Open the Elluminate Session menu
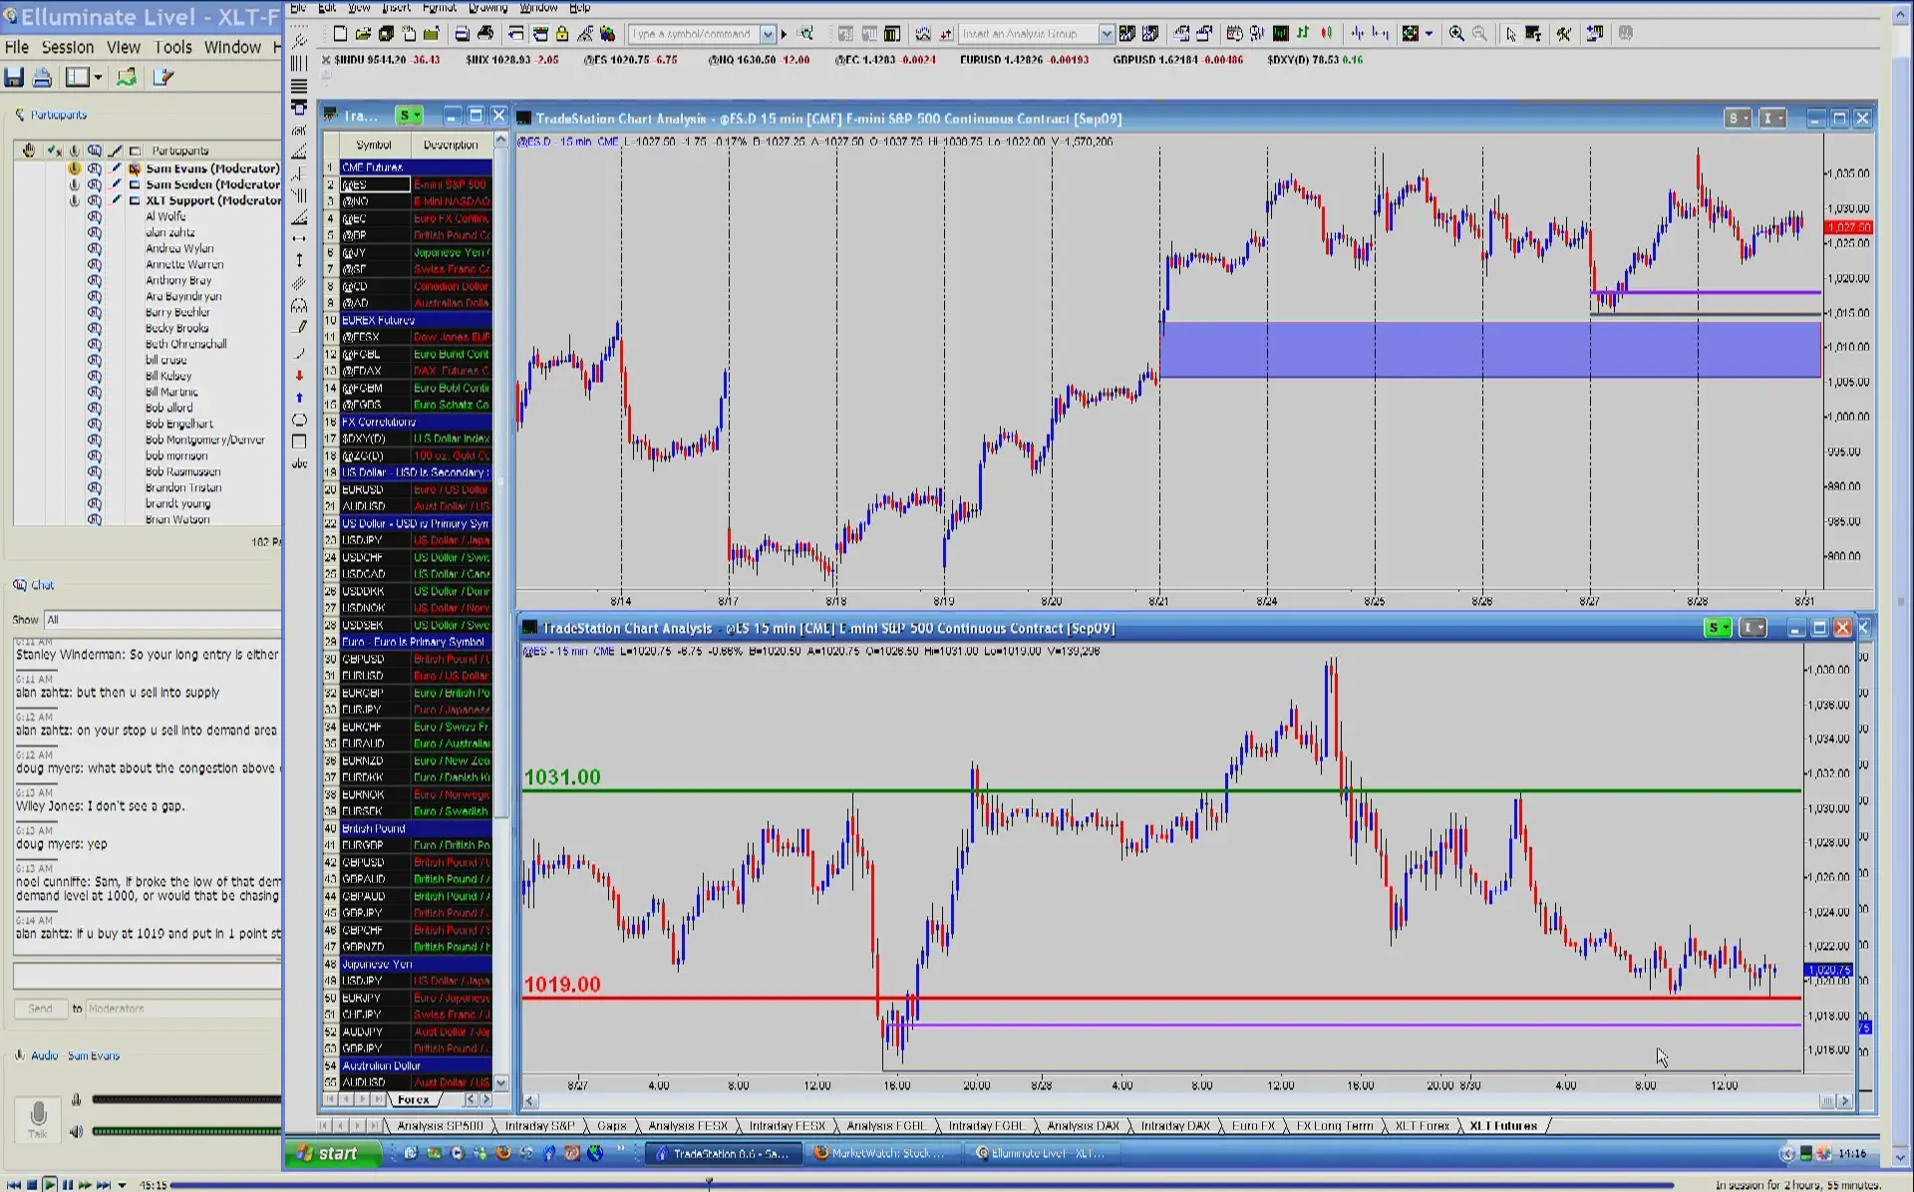 68,47
